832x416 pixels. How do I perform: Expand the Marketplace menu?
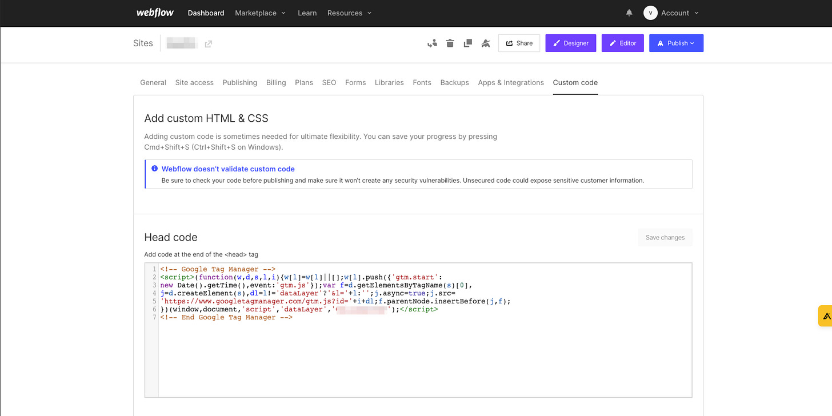pyautogui.click(x=260, y=13)
